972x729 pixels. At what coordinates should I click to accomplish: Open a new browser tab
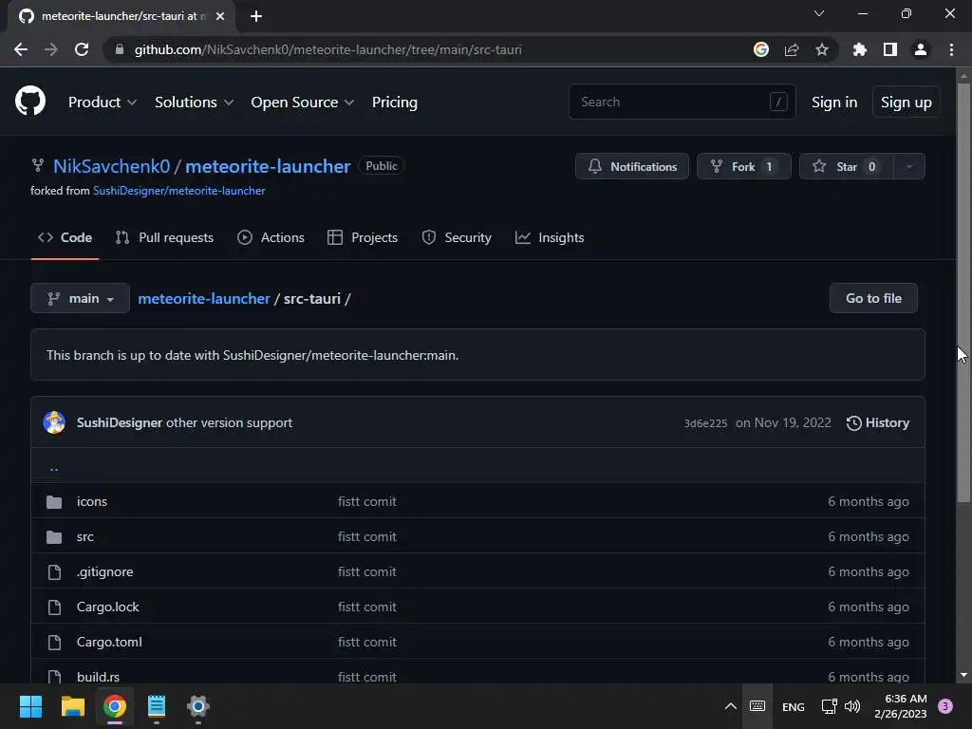(256, 16)
